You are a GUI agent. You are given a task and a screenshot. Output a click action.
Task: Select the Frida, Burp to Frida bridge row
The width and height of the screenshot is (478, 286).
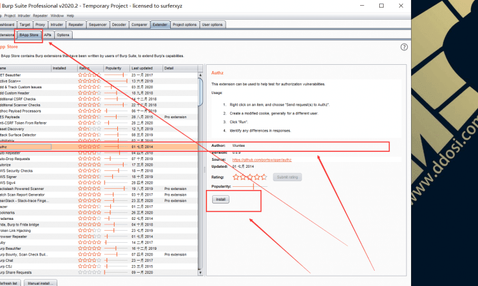(99, 224)
